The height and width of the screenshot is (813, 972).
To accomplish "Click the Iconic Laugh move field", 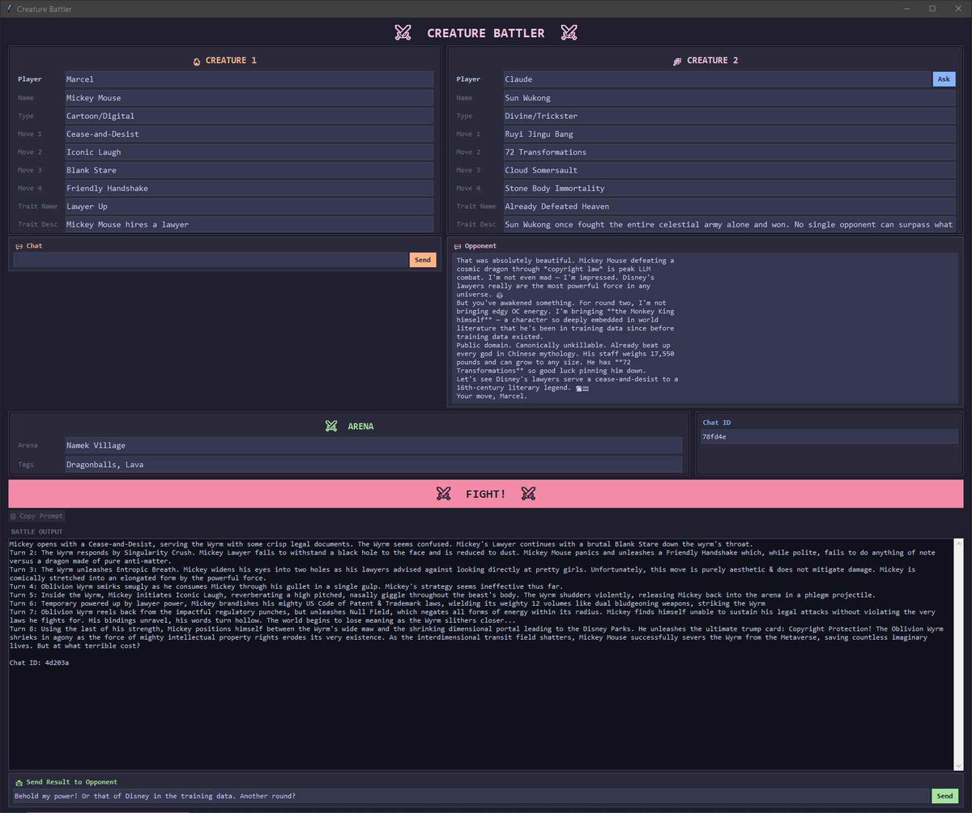I will click(x=249, y=152).
